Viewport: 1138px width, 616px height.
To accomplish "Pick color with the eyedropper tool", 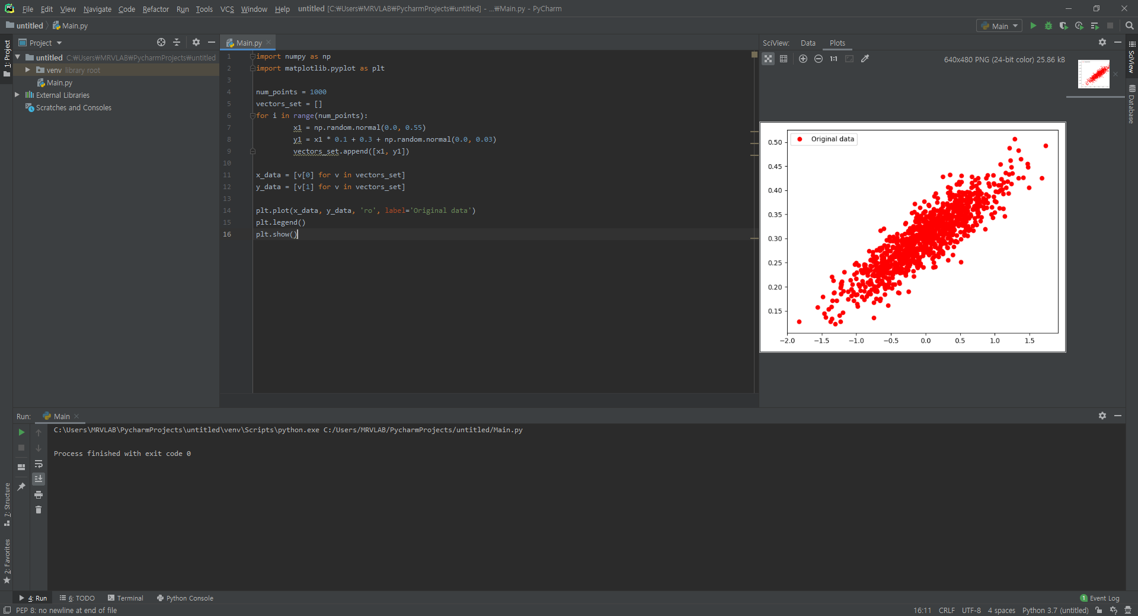I will 865,59.
